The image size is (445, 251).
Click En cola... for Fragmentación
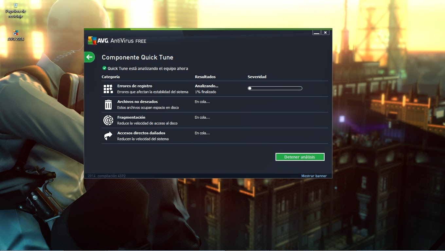tap(202, 117)
